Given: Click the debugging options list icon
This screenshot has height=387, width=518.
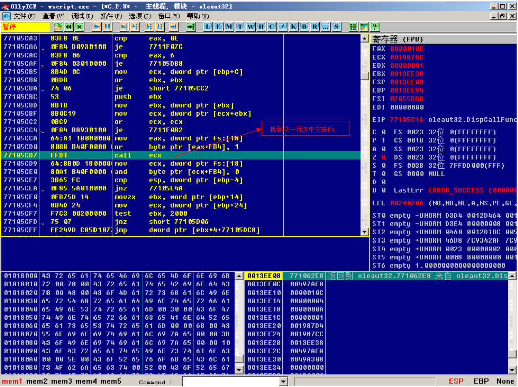Looking at the screenshot, I should pos(353,27).
